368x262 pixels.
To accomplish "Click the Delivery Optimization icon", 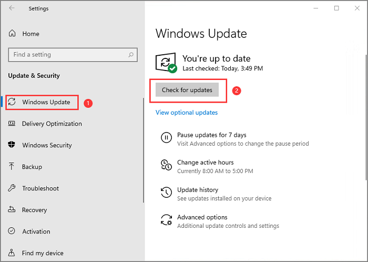I will pos(12,124).
